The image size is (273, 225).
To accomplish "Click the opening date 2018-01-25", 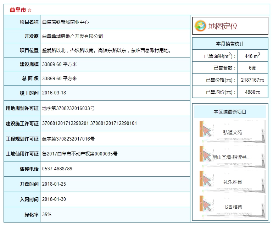I will (x=54, y=184).
